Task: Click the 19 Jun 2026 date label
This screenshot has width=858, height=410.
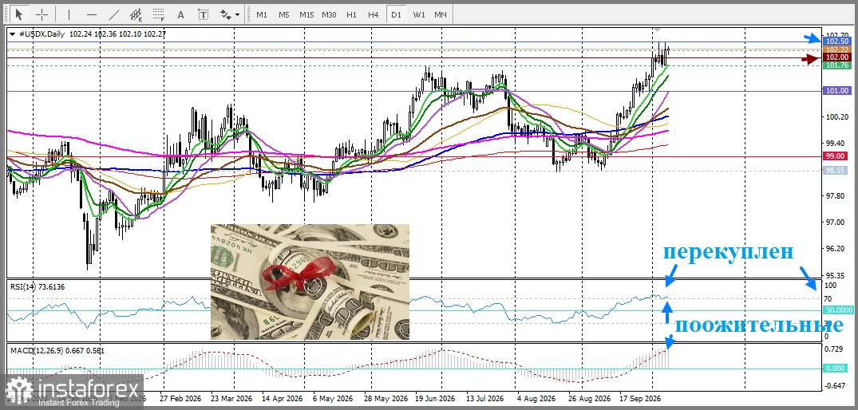Action: click(x=435, y=399)
